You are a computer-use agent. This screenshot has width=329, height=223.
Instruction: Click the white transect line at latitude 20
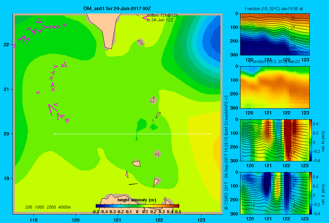(x=132, y=134)
